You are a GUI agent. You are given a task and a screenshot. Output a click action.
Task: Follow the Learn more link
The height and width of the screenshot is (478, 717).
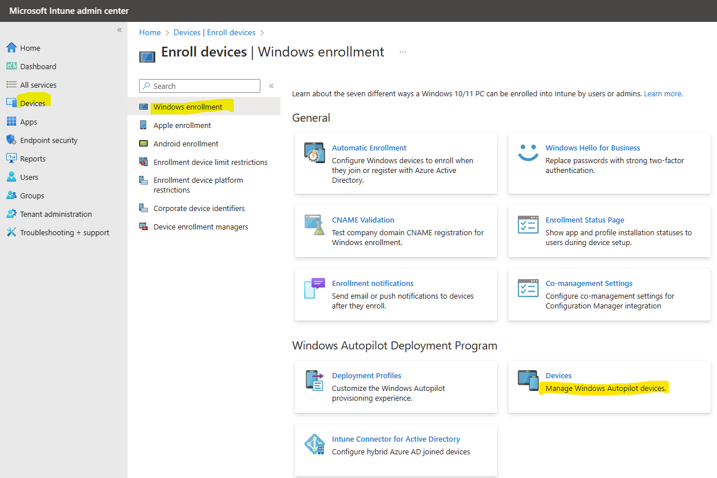(x=663, y=93)
